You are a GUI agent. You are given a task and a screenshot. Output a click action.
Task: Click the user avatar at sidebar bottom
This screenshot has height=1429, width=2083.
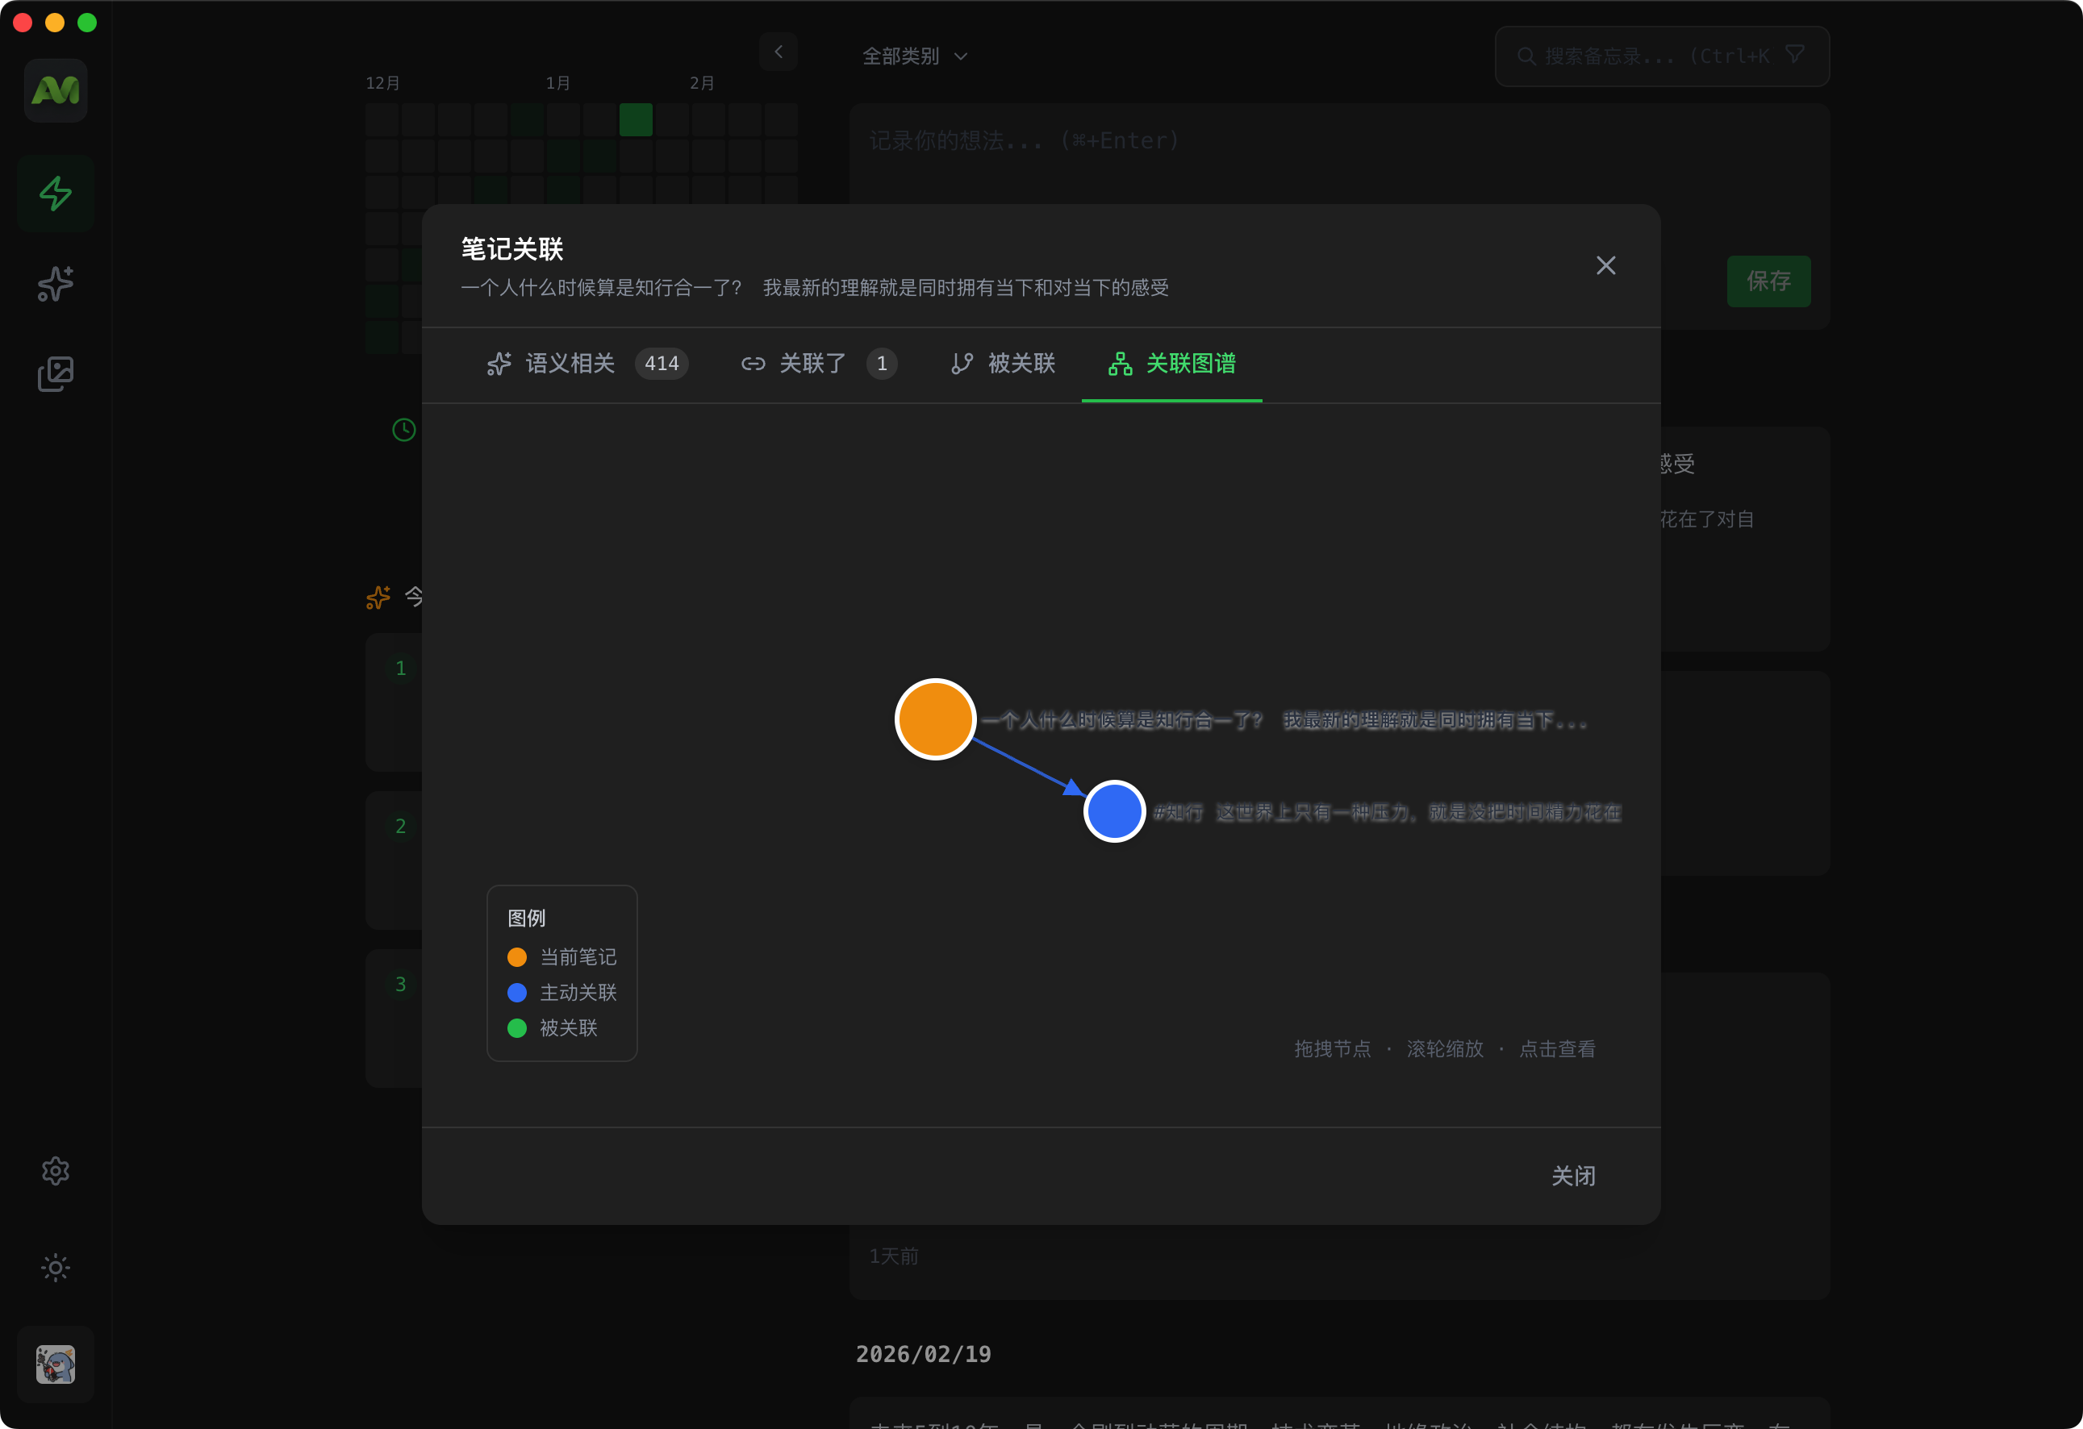coord(55,1364)
